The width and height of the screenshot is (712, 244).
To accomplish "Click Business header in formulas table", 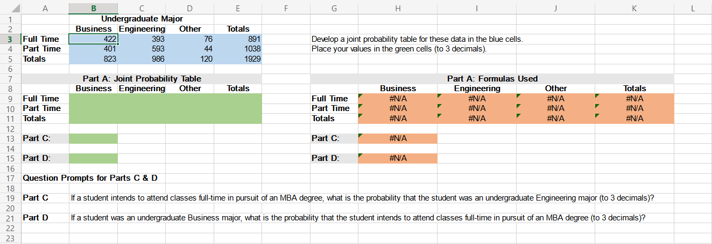I will pyautogui.click(x=398, y=88).
